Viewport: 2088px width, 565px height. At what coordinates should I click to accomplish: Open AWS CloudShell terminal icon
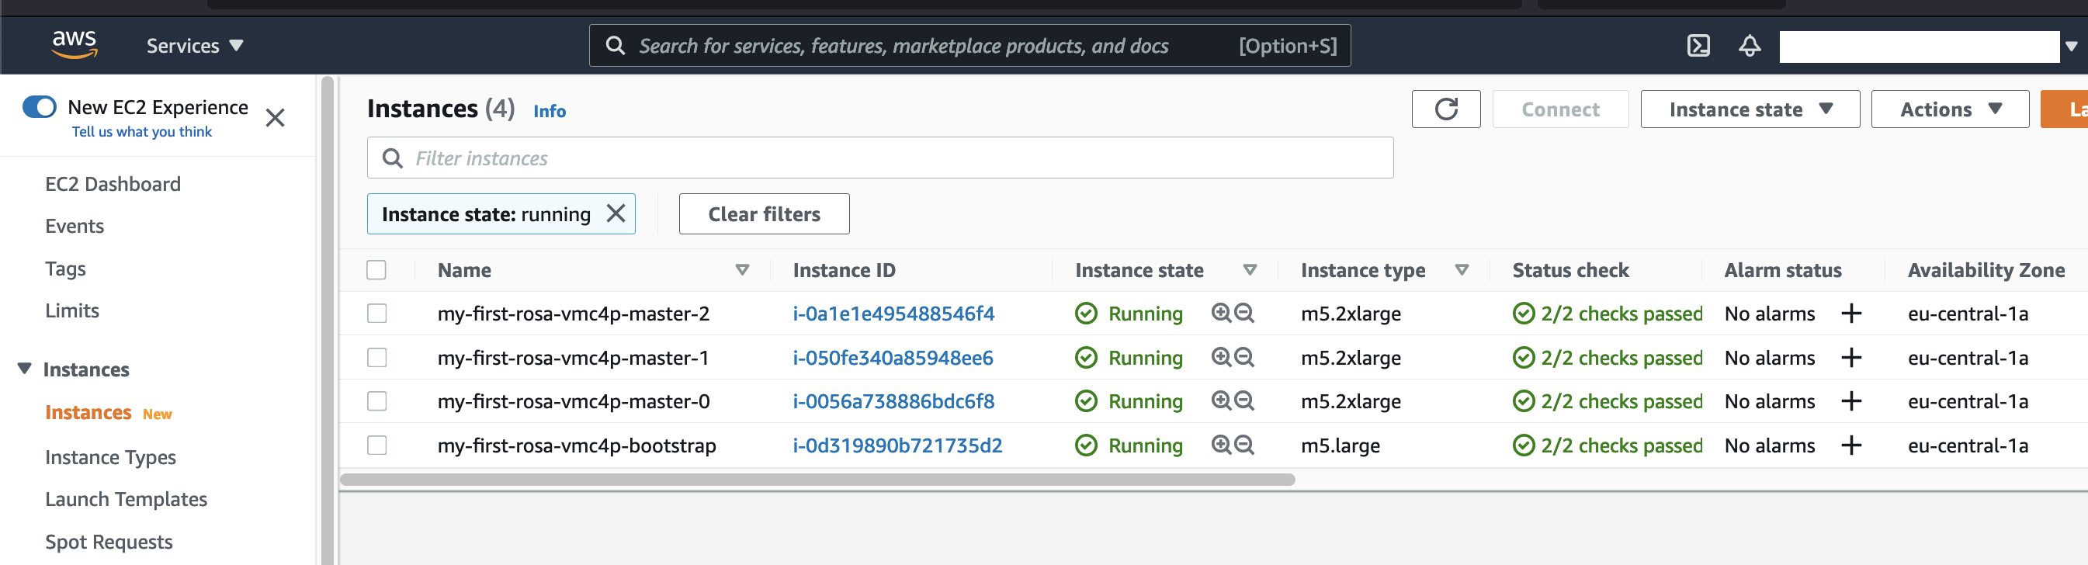click(x=1698, y=45)
